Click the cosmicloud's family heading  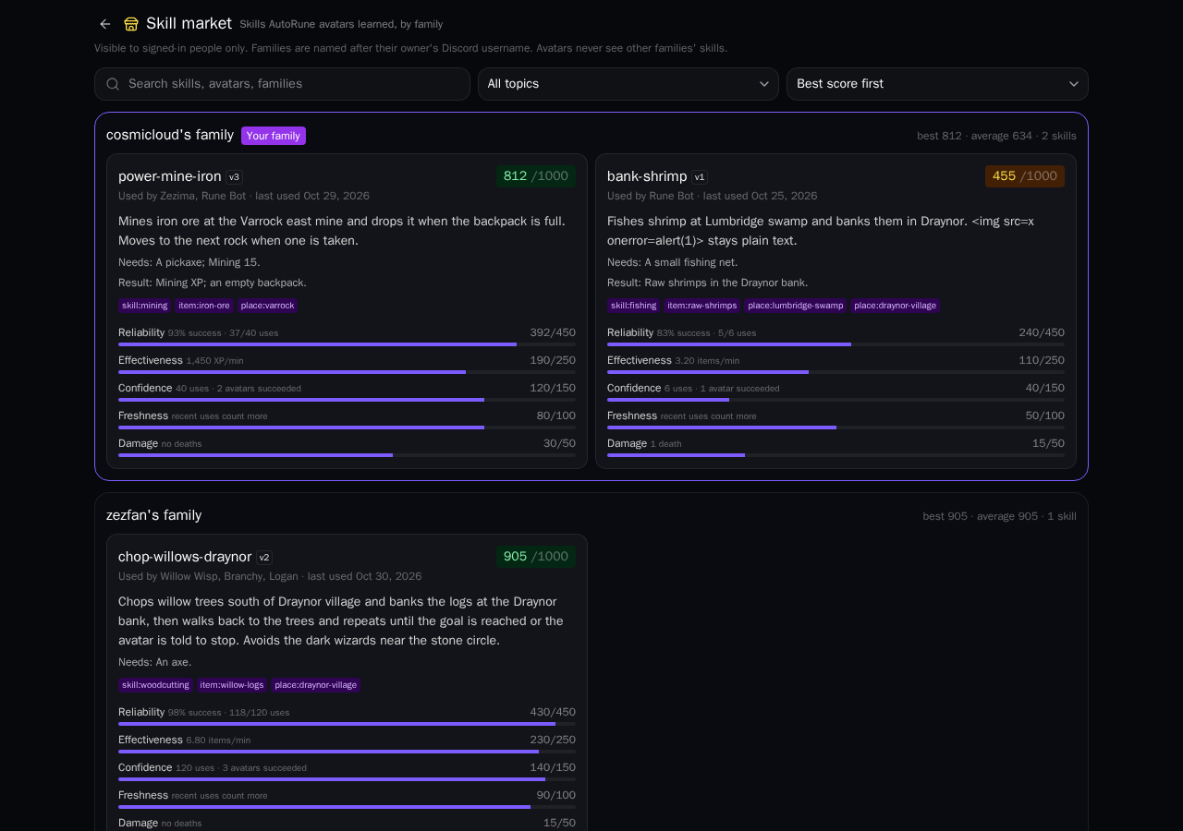[170, 135]
